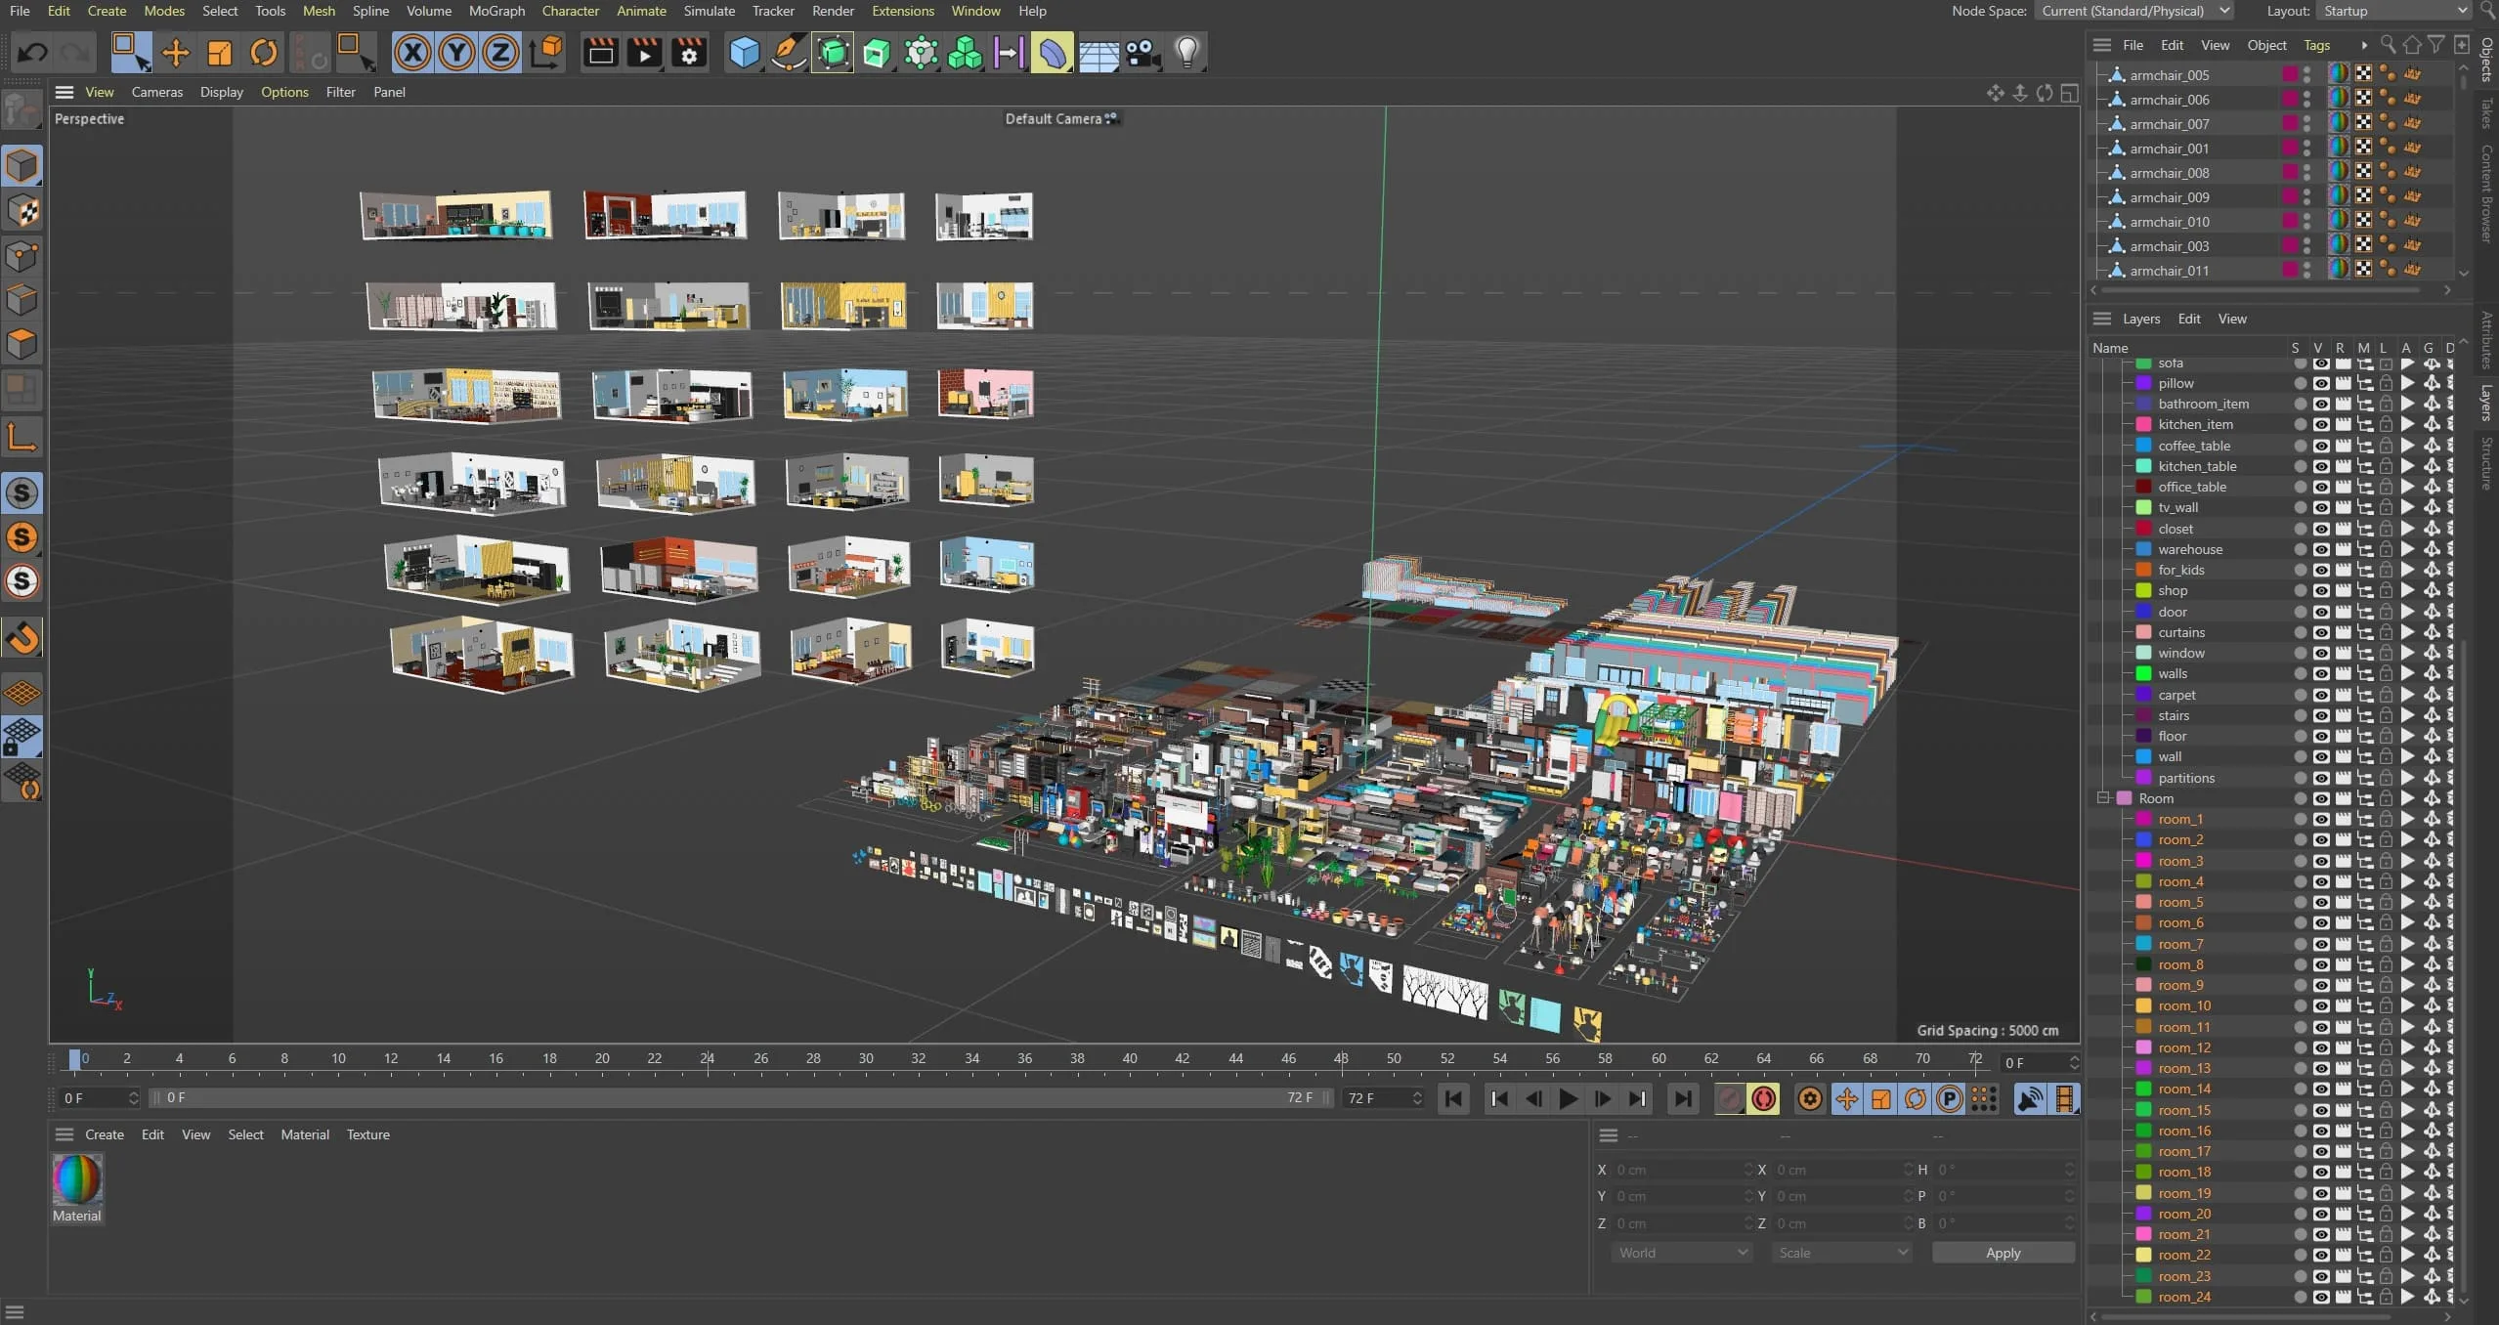Select the Material thumbnail

pyautogui.click(x=77, y=1181)
